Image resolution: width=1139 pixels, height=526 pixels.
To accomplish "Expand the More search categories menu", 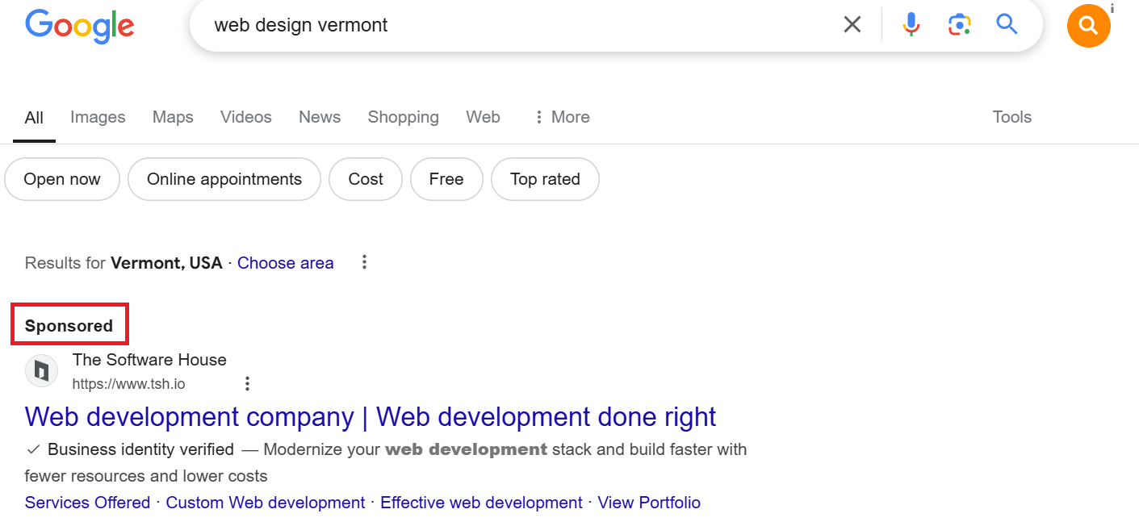I will coord(562,117).
